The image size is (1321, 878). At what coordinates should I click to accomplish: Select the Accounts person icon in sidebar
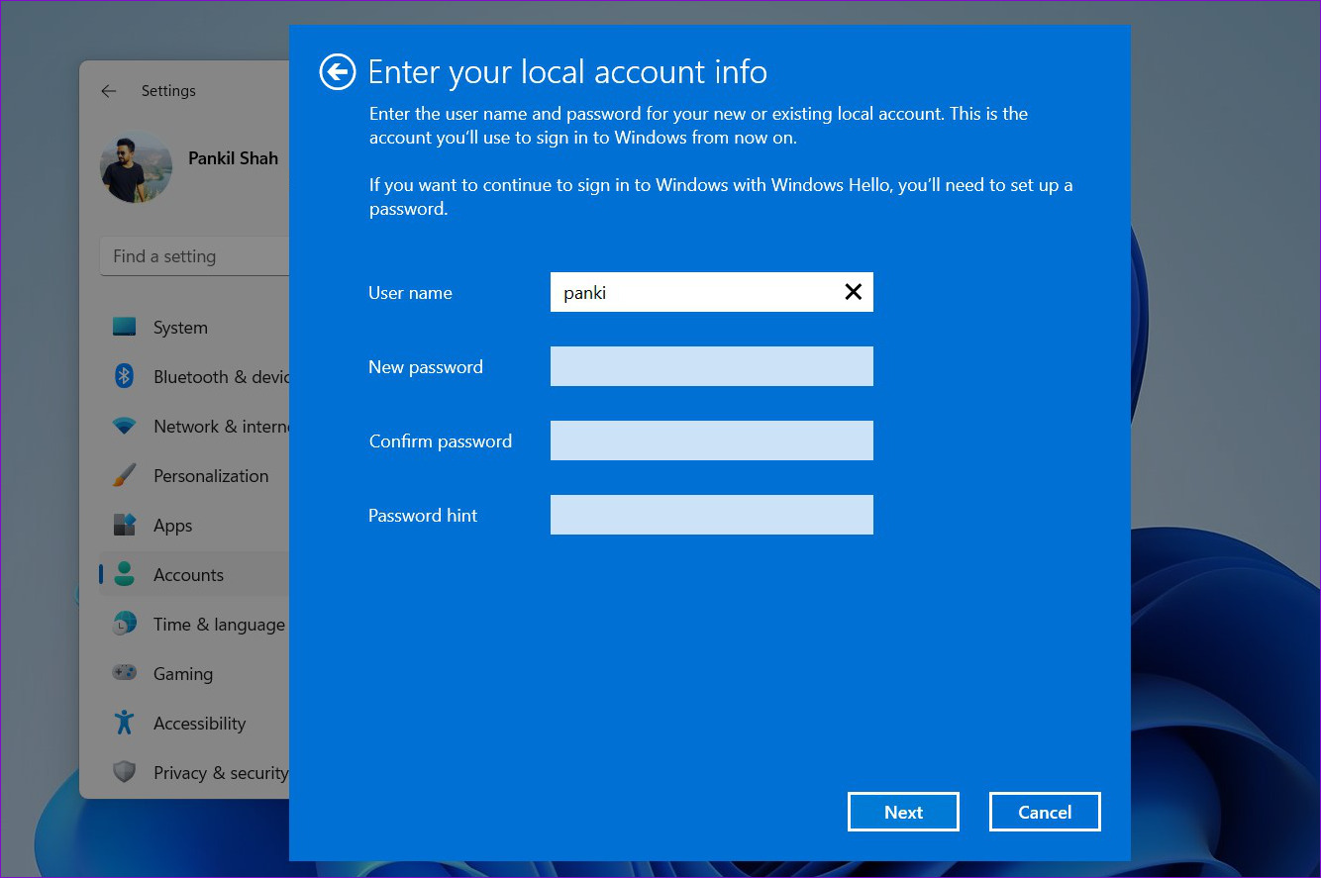(x=124, y=574)
